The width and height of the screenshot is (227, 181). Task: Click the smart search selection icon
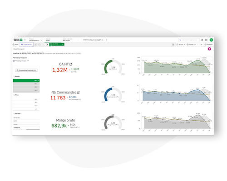[35, 44]
